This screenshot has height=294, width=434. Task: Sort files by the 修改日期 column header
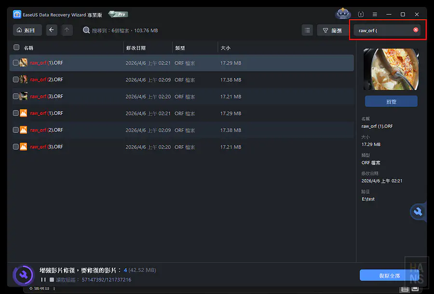136,48
